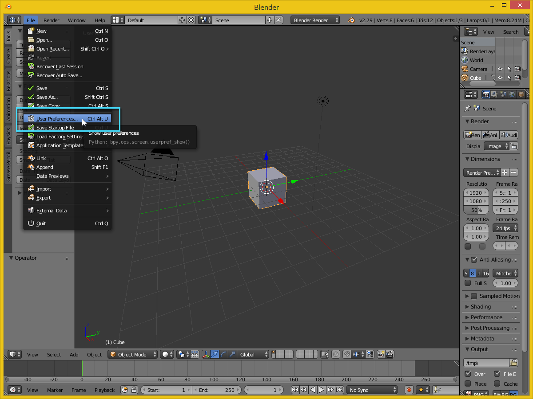Open Render Presets dropdown
This screenshot has width=533, height=399.
(x=482, y=173)
